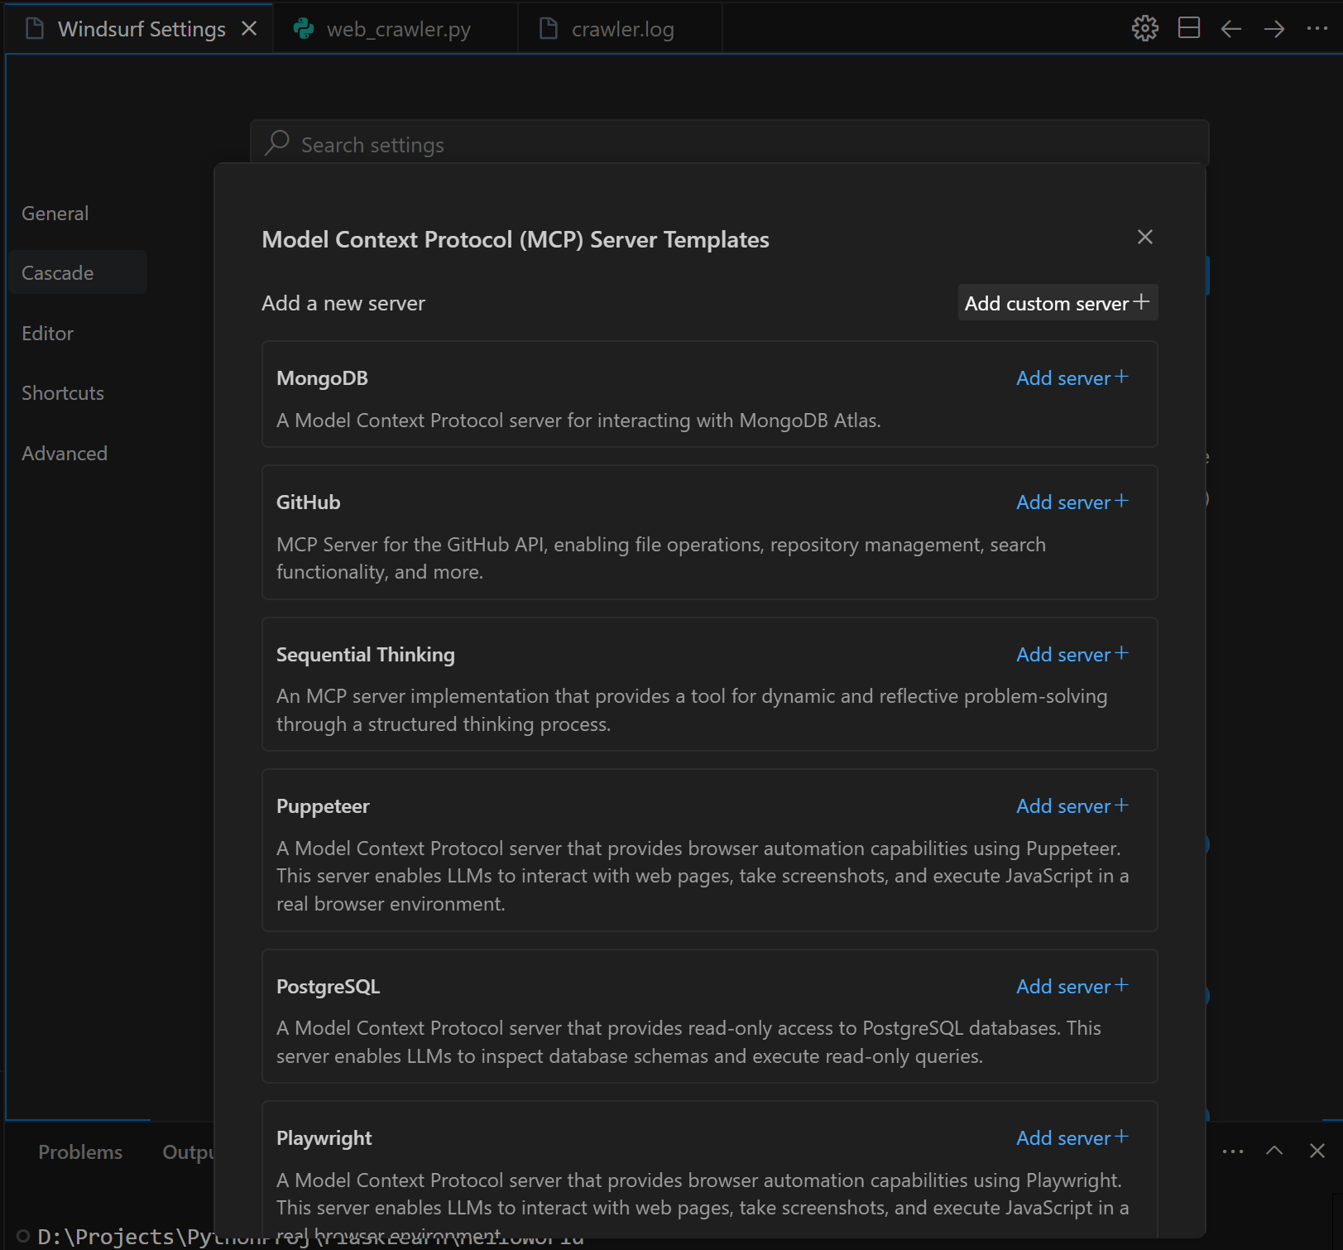Click the Python icon on web_crawler.py tab
The image size is (1343, 1250).
[x=304, y=29]
